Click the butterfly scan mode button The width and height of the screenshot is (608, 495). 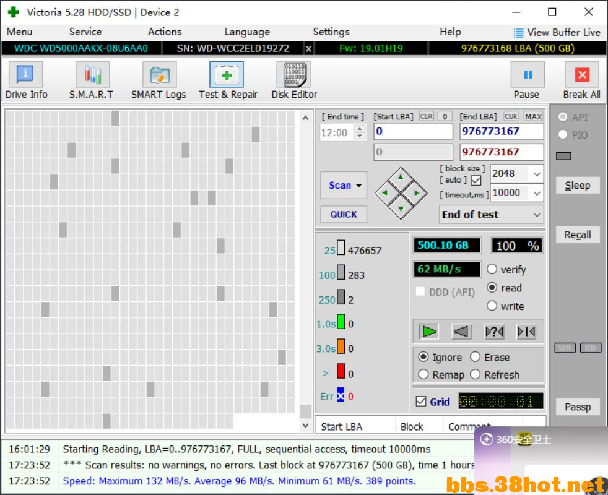[526, 332]
